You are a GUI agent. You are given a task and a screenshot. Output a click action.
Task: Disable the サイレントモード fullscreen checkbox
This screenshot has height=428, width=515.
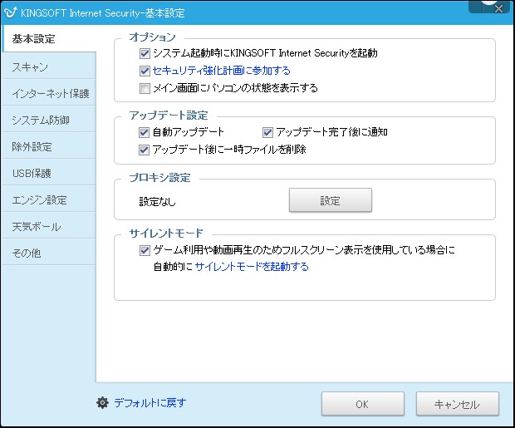coord(145,250)
